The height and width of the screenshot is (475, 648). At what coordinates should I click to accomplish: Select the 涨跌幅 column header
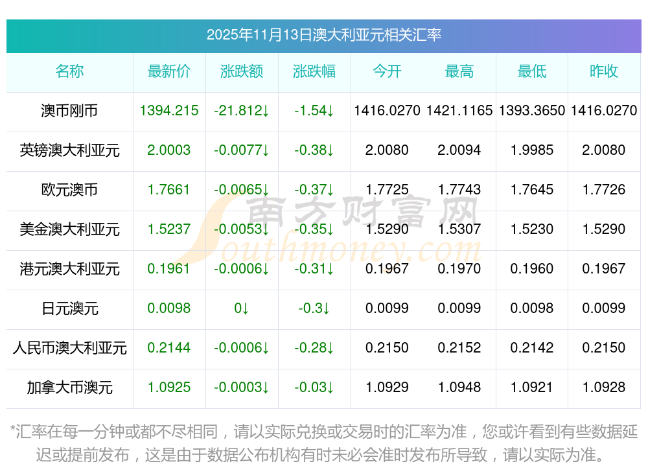coord(314,71)
